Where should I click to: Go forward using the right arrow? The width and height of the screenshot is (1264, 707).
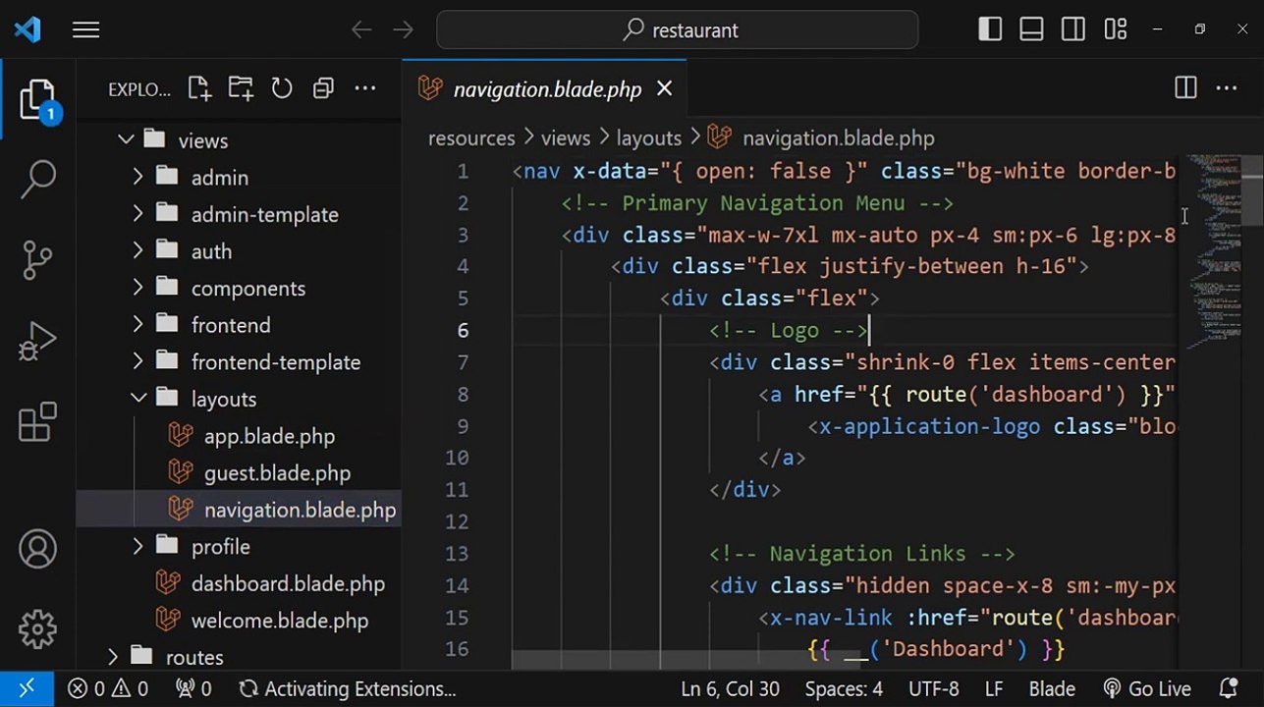coord(403,30)
